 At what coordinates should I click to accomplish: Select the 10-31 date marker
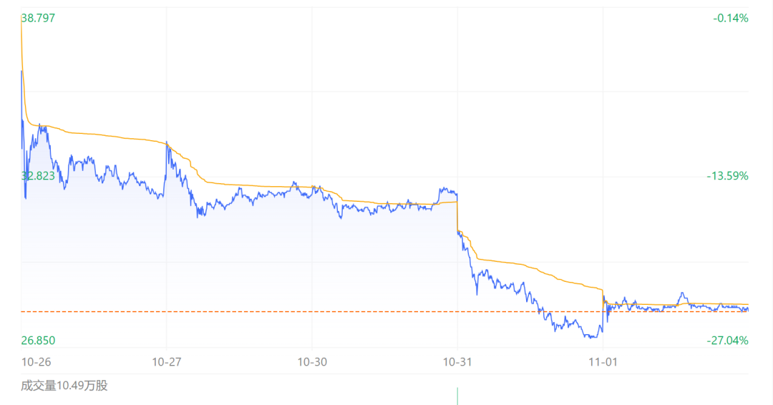click(x=457, y=362)
